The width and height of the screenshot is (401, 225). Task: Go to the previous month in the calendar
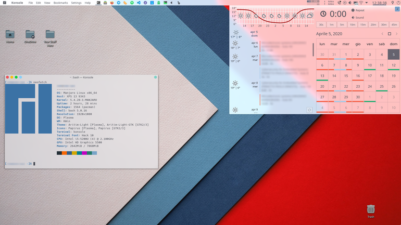(x=382, y=34)
